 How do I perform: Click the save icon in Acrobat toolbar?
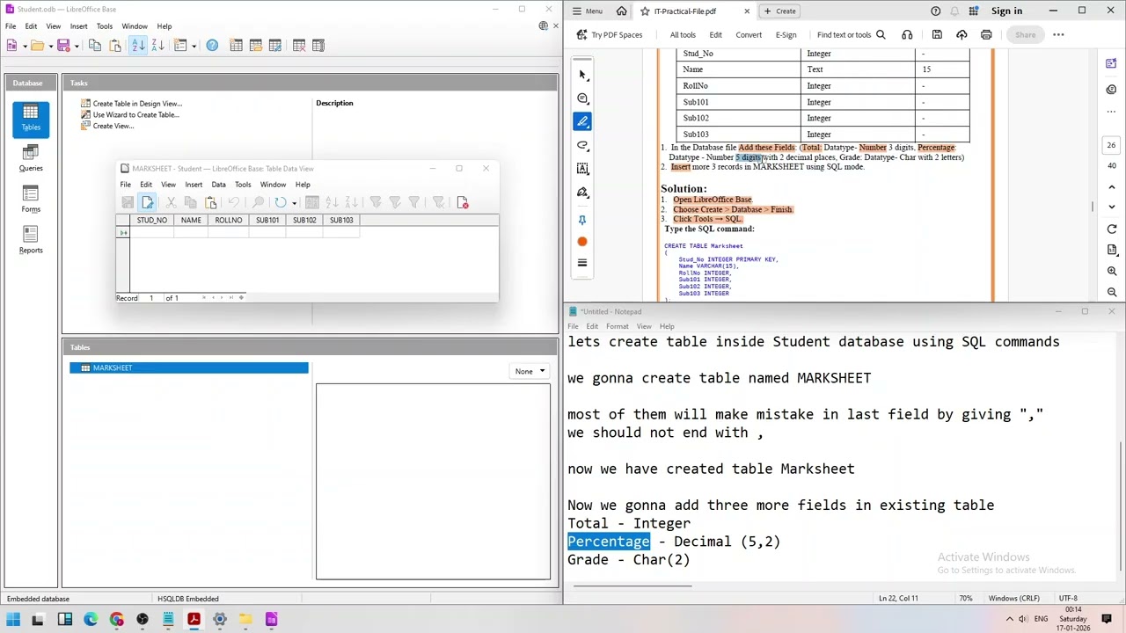937,35
